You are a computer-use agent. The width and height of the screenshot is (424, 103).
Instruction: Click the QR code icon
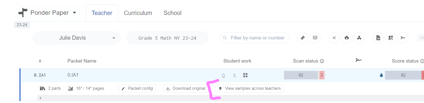point(391,38)
